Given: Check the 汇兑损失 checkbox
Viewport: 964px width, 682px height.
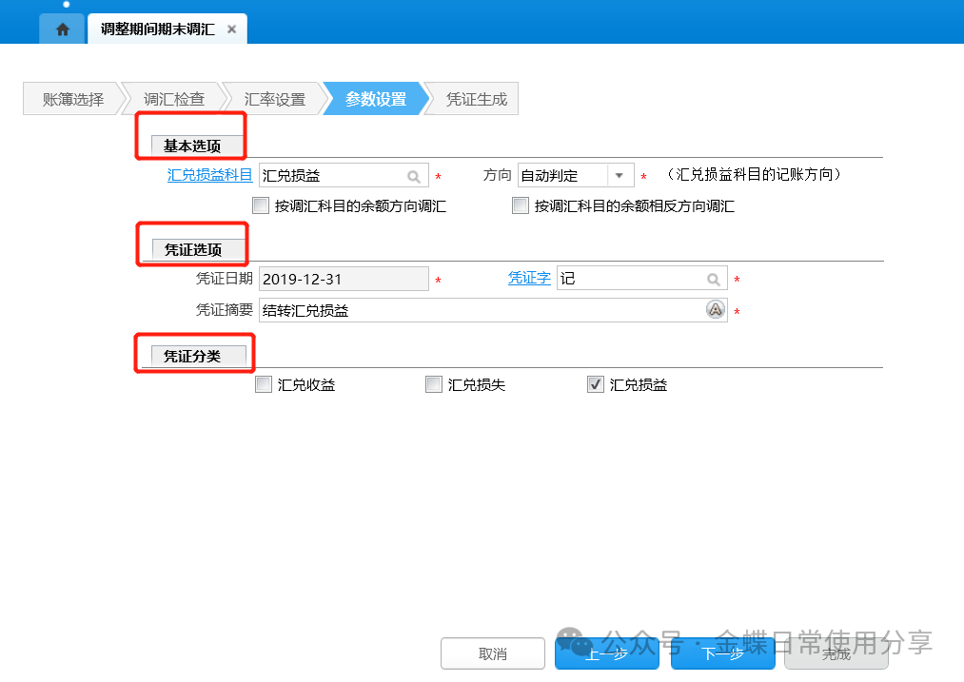Looking at the screenshot, I should click(434, 385).
